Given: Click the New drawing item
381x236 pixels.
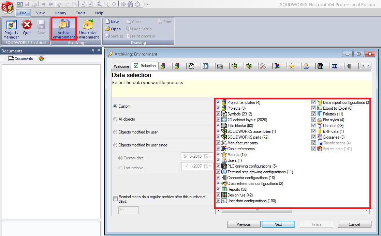Looking at the screenshot, I should 112,22.
